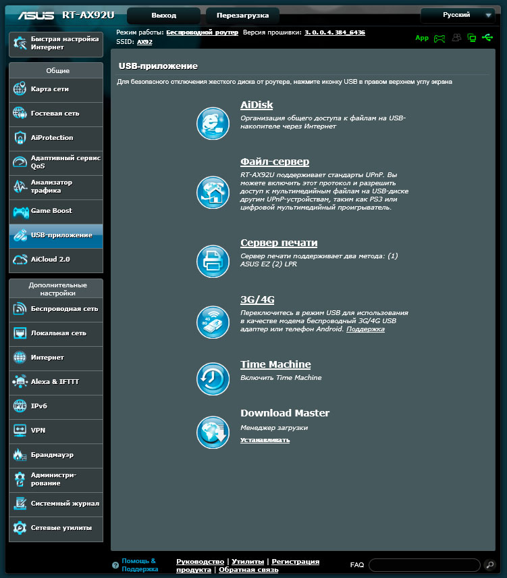
Task: Click the AX92 SSID link
Action: [144, 42]
